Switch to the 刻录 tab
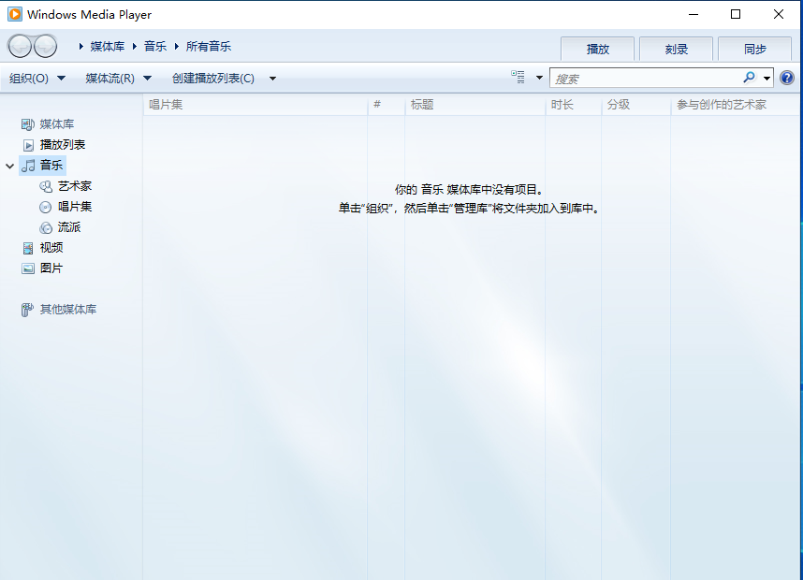This screenshot has height=580, width=803. tap(676, 49)
